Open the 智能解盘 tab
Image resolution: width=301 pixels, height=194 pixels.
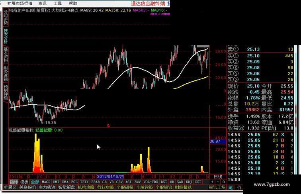point(66,187)
